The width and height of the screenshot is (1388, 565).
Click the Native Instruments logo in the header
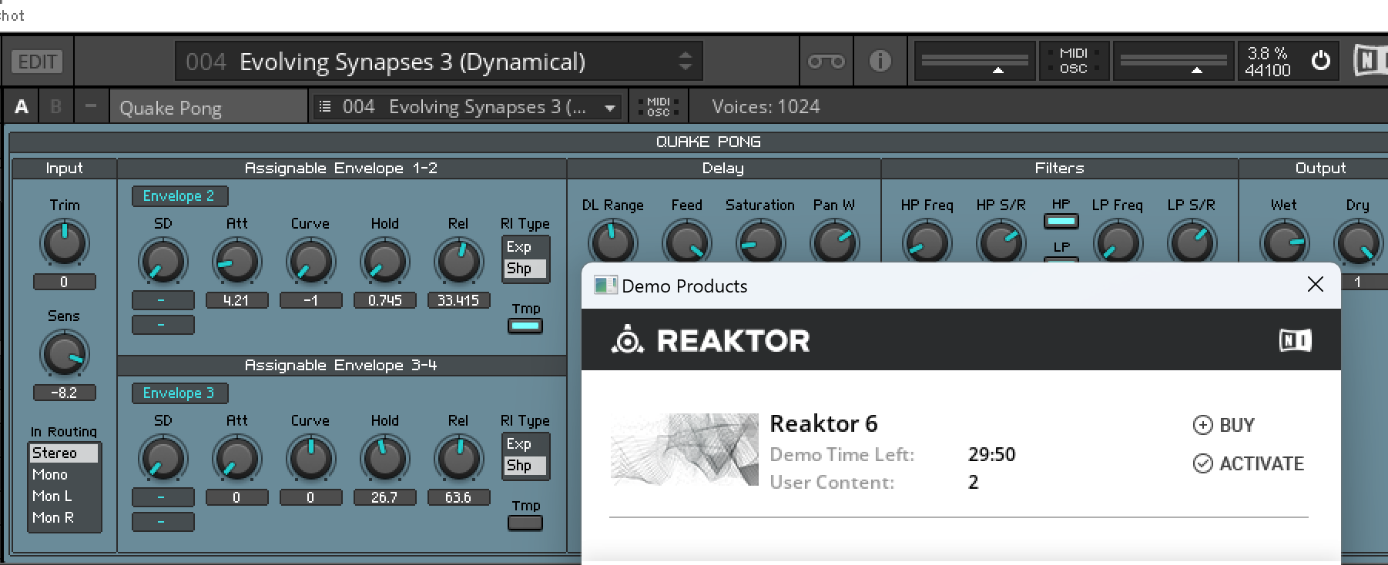[1370, 61]
